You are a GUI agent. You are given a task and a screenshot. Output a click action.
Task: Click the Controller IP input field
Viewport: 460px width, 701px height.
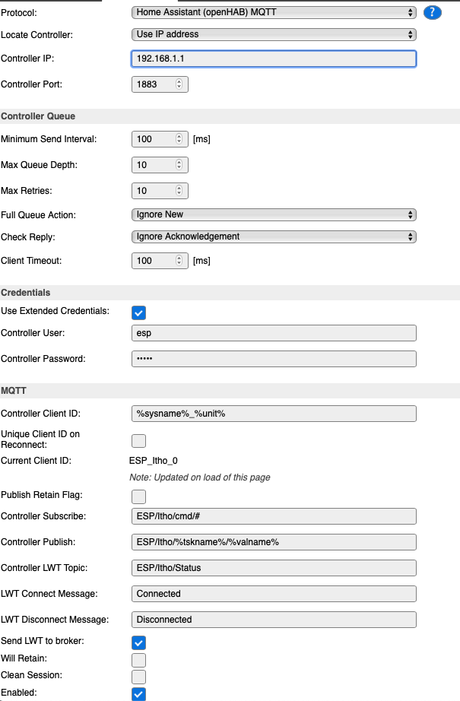click(274, 59)
